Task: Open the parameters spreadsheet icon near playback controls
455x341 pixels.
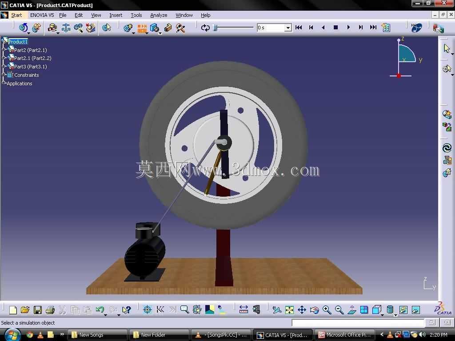Action: [386, 28]
